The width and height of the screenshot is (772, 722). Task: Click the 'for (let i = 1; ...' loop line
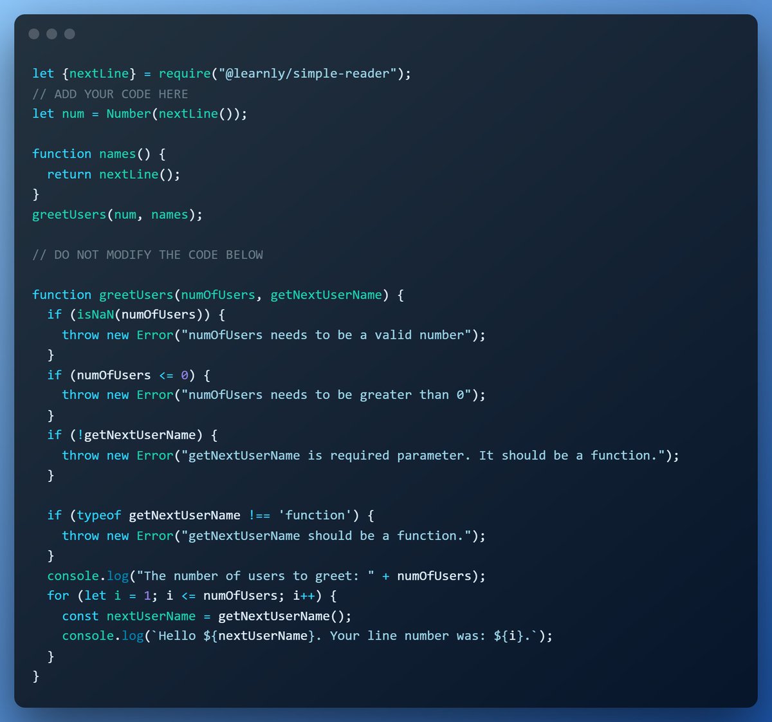[192, 596]
